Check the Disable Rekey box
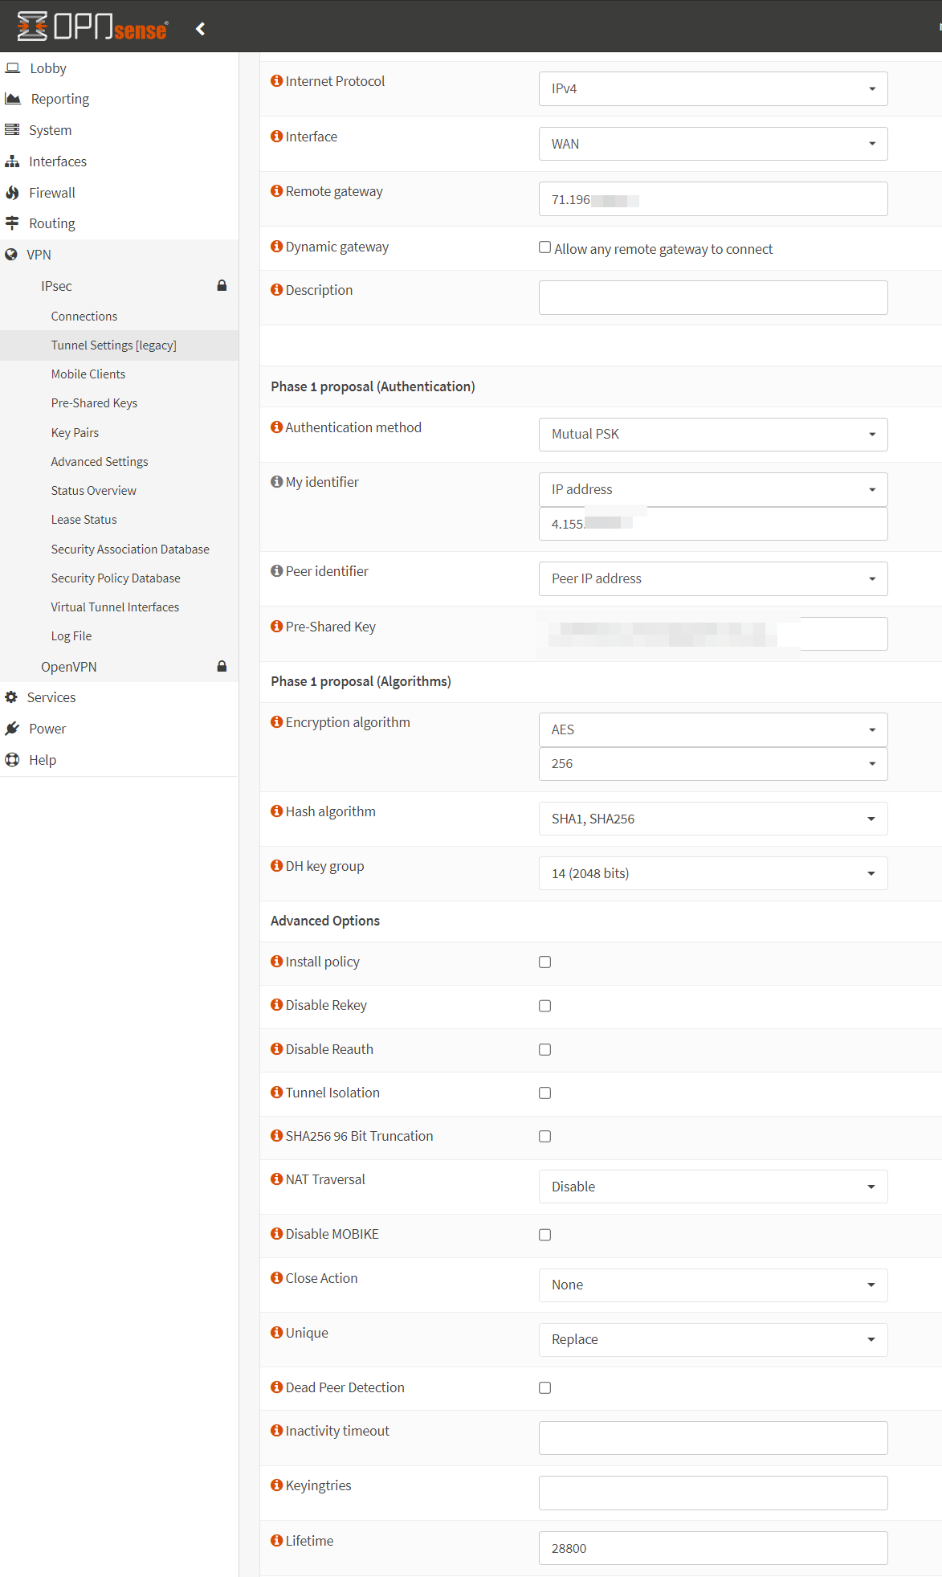942x1577 pixels. pyautogui.click(x=544, y=1006)
